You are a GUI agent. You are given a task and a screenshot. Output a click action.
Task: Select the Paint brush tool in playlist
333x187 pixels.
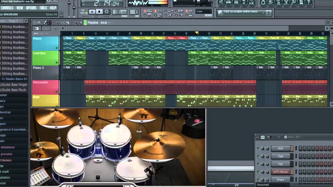click(49, 23)
